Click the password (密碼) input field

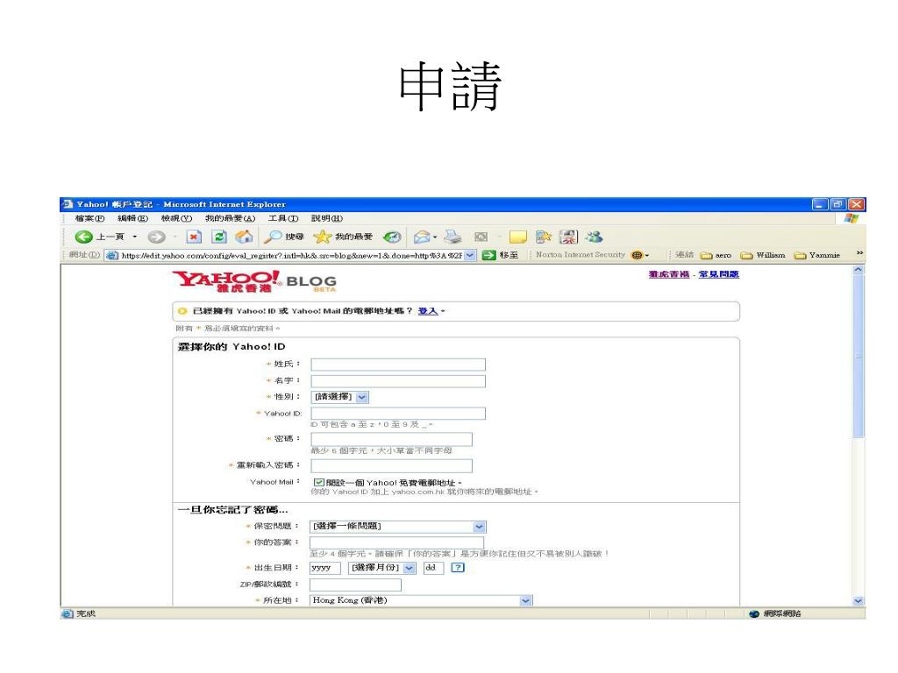[x=392, y=439]
